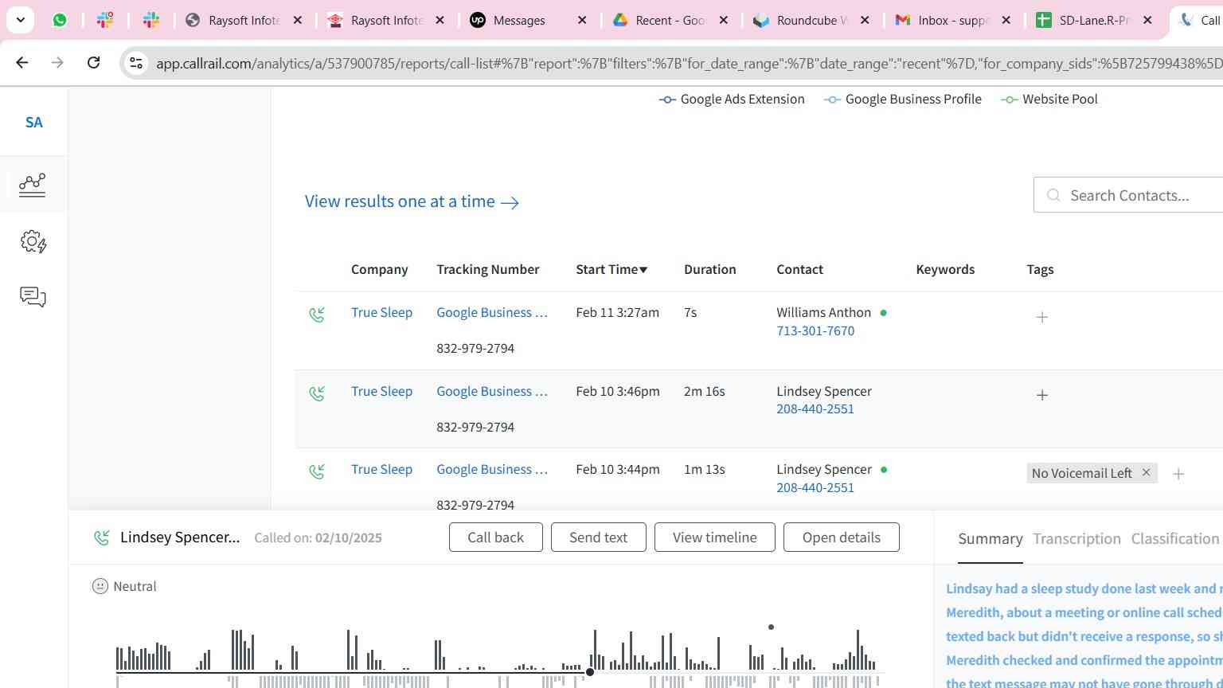Click inbound call icon for Feb 11 3:27am
The height and width of the screenshot is (688, 1223).
(317, 315)
